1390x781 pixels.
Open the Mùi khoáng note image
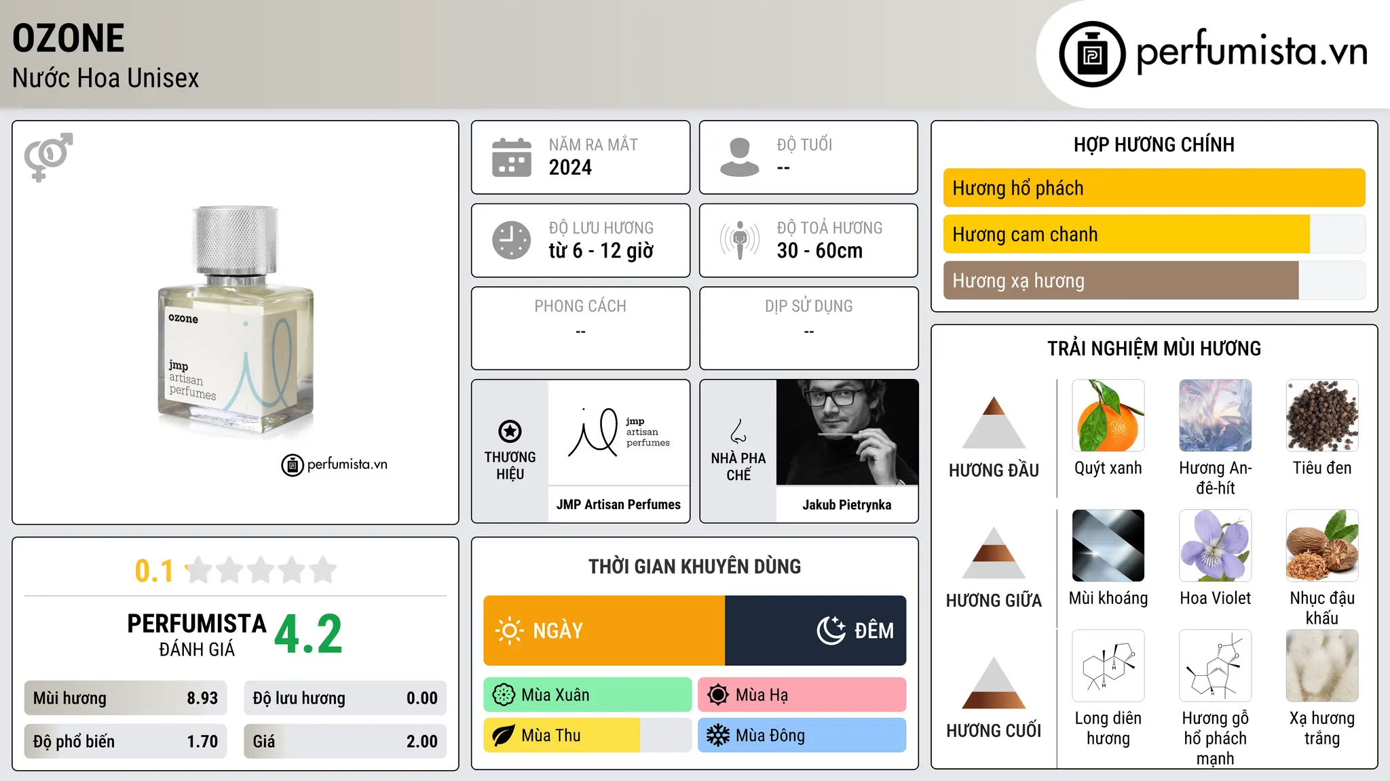[x=1108, y=546]
